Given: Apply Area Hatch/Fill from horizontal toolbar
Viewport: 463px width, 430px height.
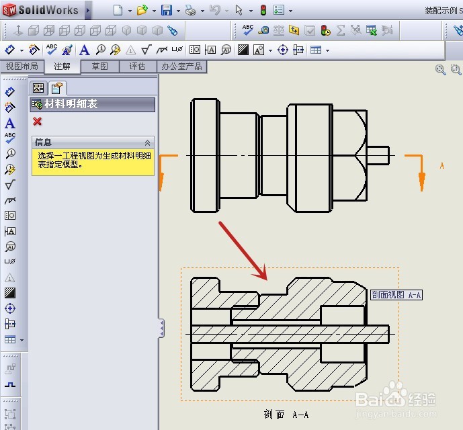Looking at the screenshot, I should pyautogui.click(x=243, y=50).
